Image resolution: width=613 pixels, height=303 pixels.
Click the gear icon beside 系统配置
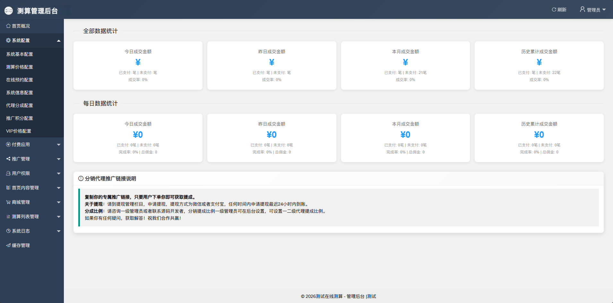coord(8,40)
